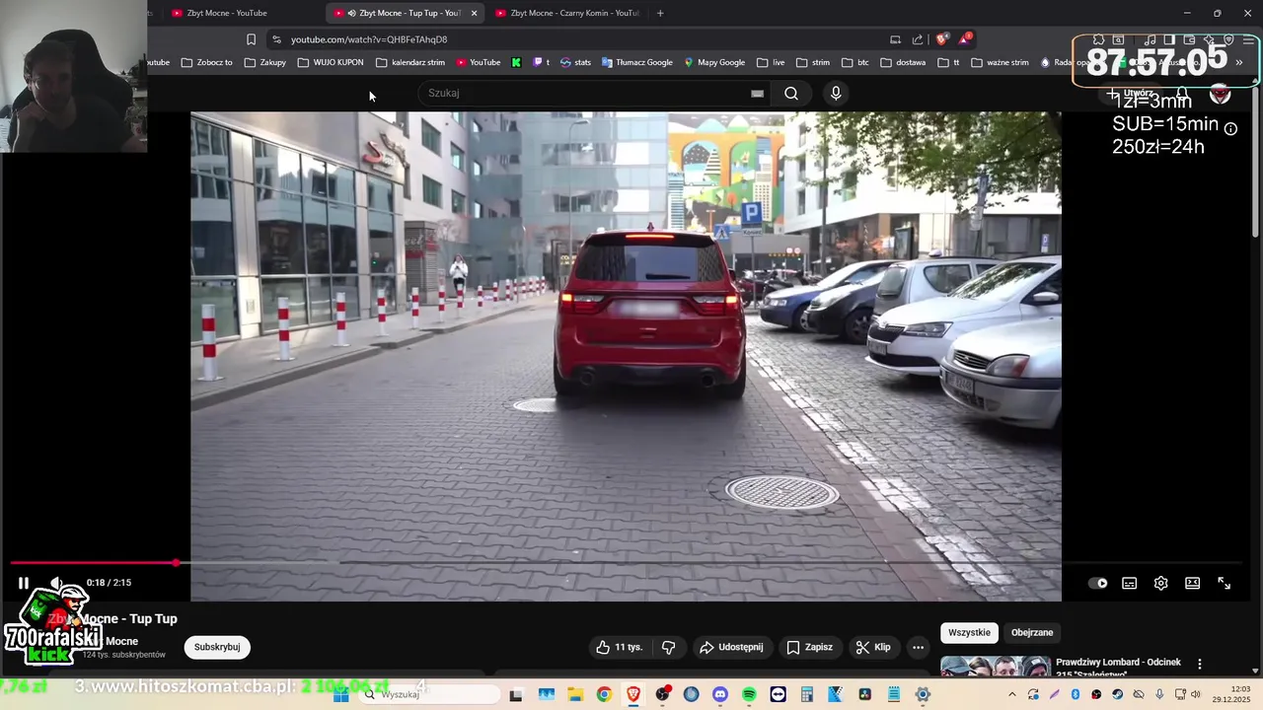Open the Kick bookmark icon
The height and width of the screenshot is (710, 1263).
[516, 62]
